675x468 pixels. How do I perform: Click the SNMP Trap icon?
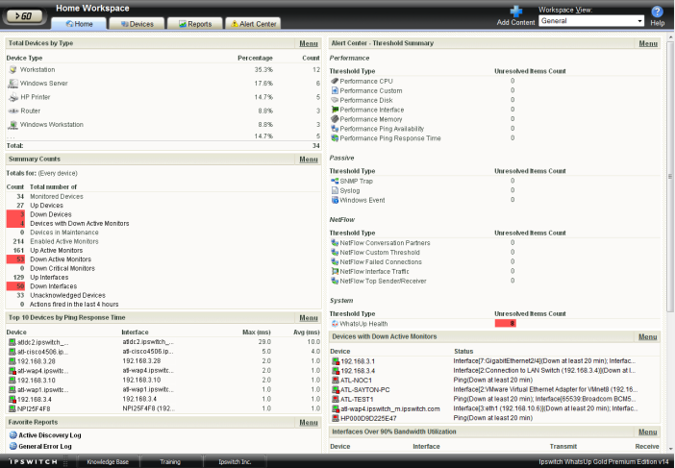click(x=335, y=181)
